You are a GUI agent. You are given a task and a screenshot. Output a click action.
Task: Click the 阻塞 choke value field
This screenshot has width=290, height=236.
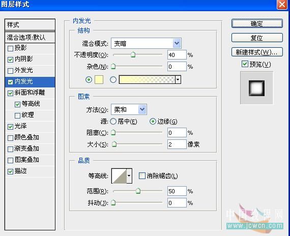[x=177, y=133]
